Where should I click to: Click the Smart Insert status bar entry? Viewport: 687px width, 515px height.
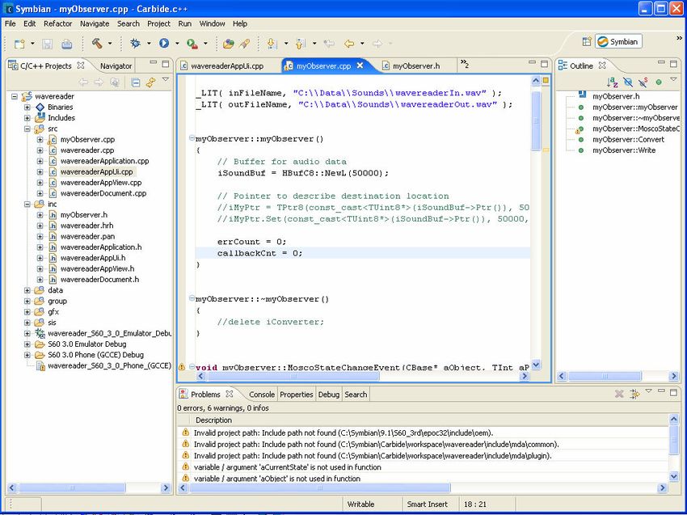(x=428, y=504)
